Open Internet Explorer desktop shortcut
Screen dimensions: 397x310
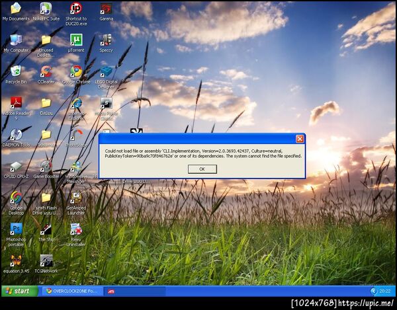pos(76,108)
